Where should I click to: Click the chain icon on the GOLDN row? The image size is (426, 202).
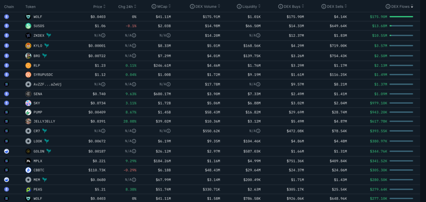(6, 151)
